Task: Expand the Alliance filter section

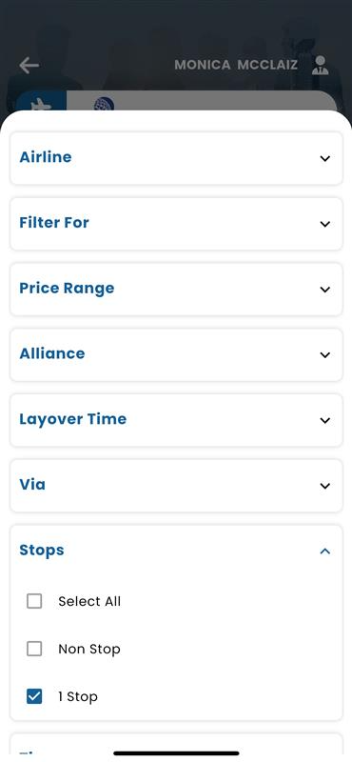Action: (176, 354)
